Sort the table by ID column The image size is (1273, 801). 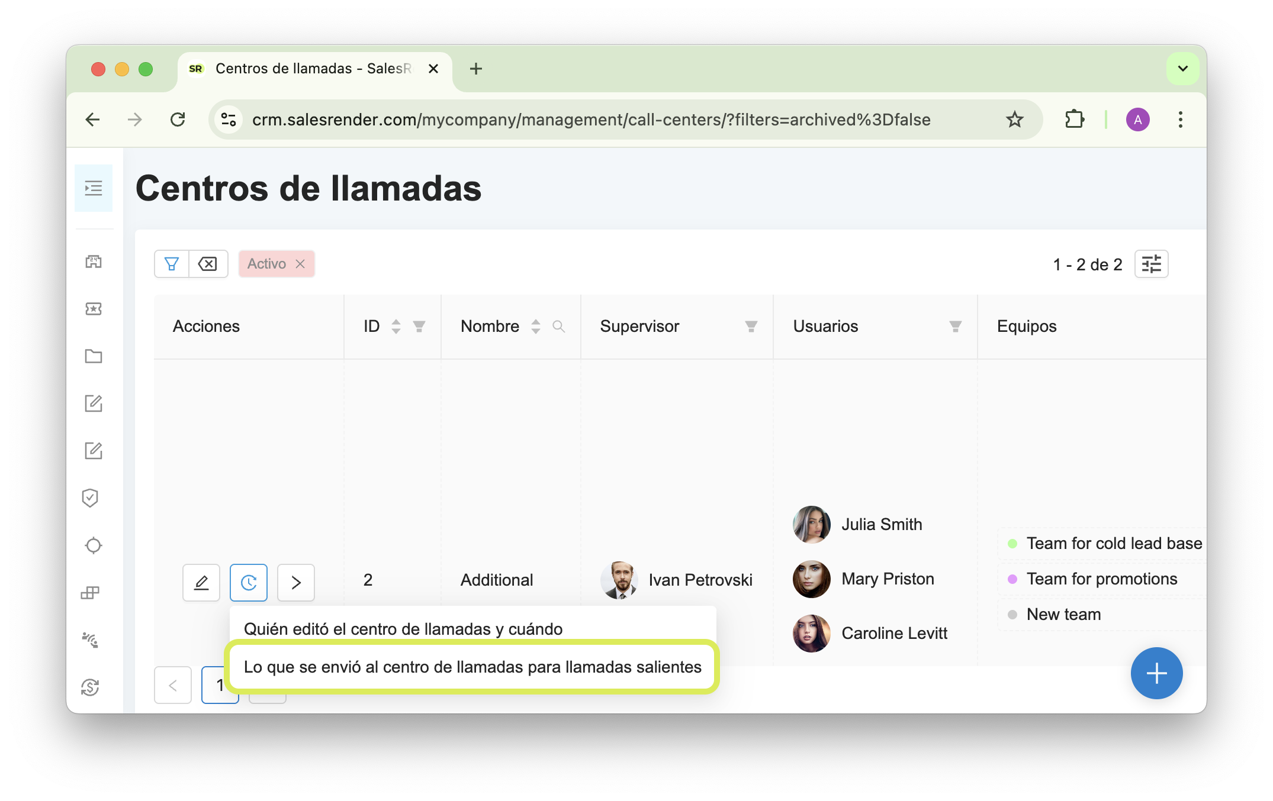[396, 327]
